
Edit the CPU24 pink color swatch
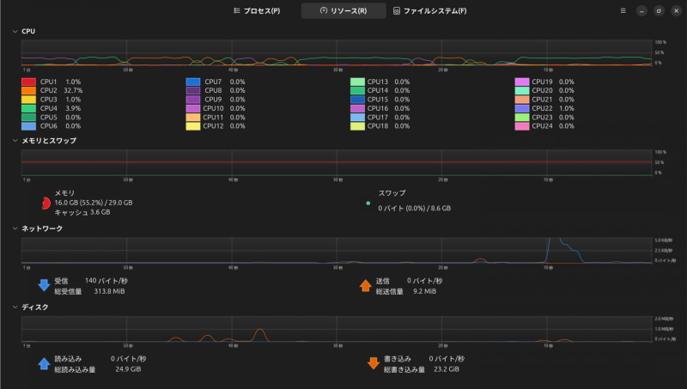pyautogui.click(x=522, y=126)
